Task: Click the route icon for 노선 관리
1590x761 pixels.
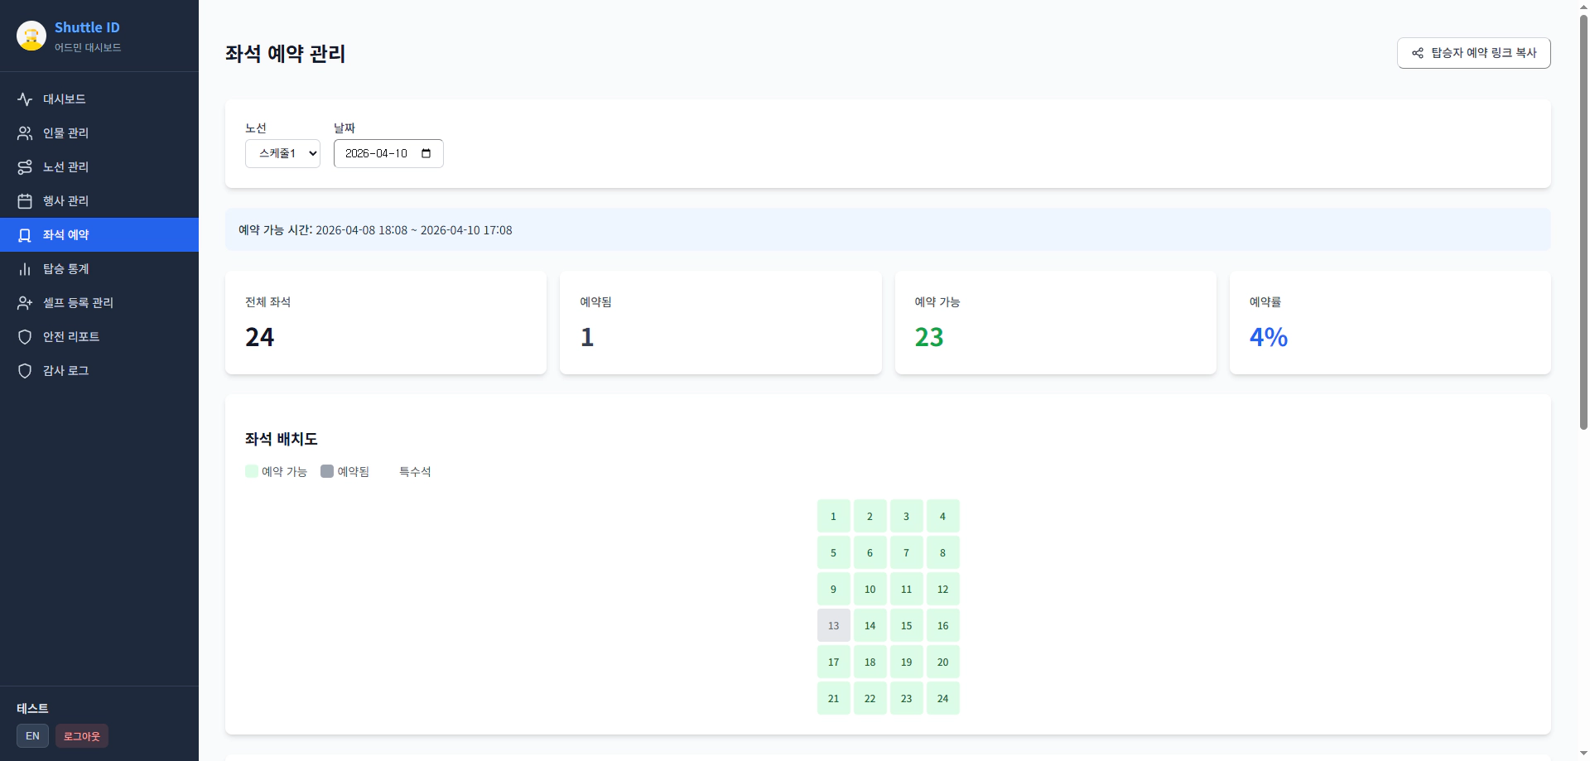Action: pyautogui.click(x=25, y=167)
